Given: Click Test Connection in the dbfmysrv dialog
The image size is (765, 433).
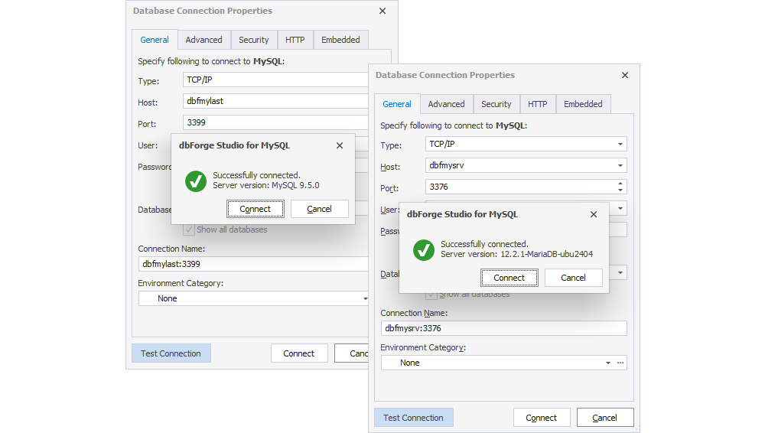Looking at the screenshot, I should (413, 418).
